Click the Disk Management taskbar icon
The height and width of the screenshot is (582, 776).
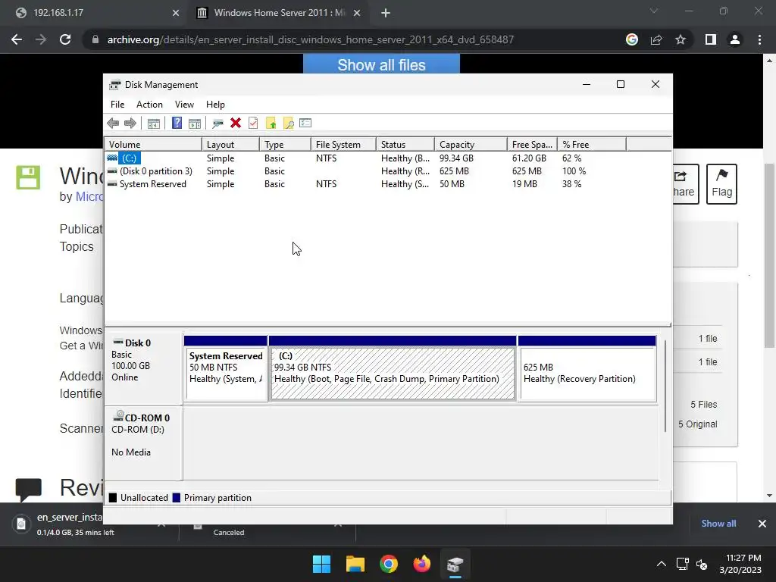click(455, 564)
